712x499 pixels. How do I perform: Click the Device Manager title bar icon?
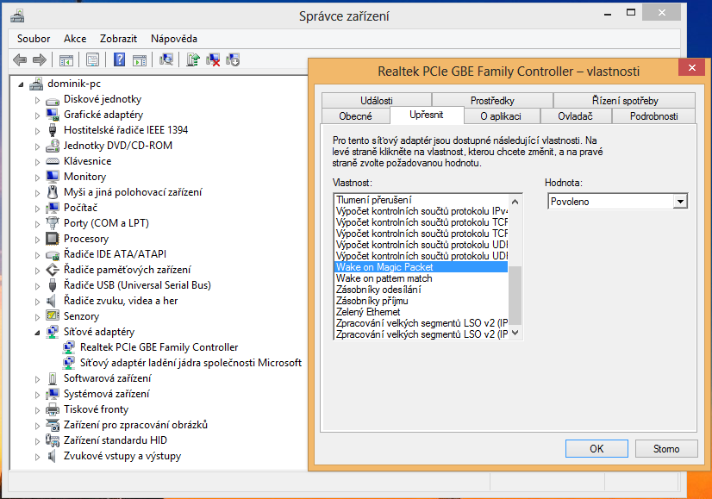[18, 16]
